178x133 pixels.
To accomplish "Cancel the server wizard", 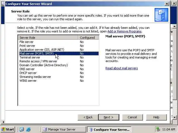I will pyautogui.click(x=132, y=117).
